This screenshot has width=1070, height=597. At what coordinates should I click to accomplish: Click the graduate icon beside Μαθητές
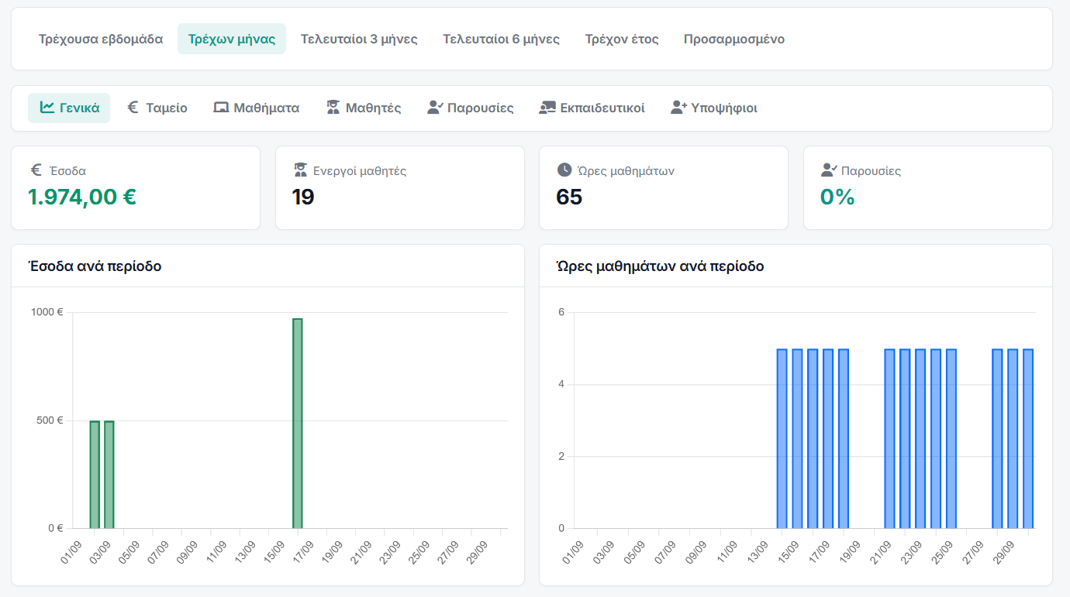pos(333,108)
